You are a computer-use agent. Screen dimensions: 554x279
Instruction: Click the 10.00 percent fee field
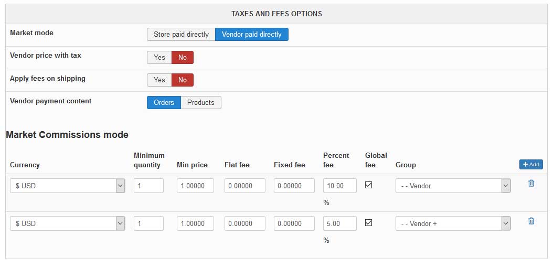(340, 186)
